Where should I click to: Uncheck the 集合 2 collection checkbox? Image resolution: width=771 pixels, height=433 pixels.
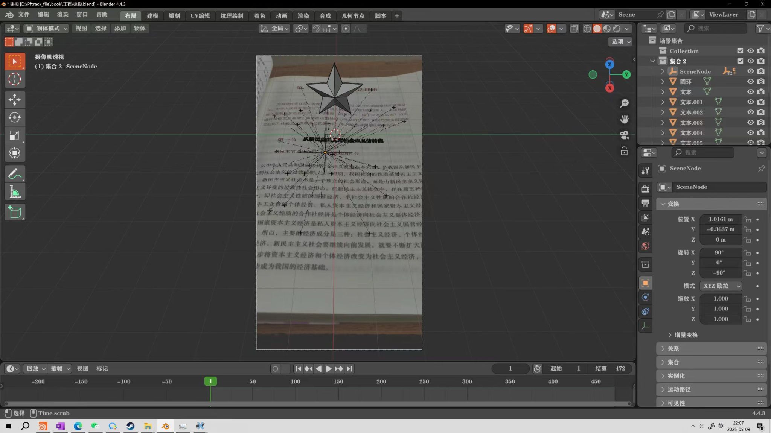tap(740, 61)
